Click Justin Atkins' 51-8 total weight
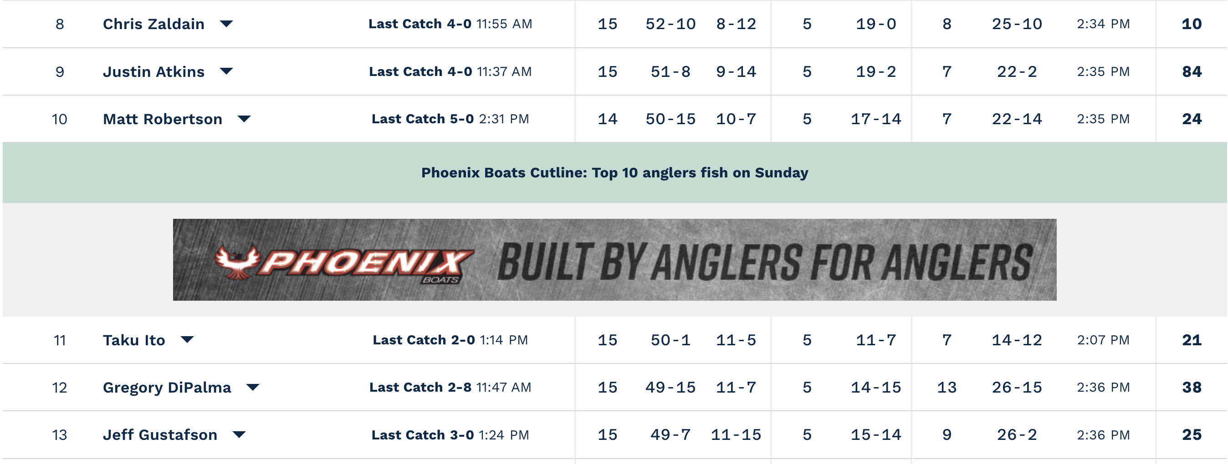 (670, 71)
